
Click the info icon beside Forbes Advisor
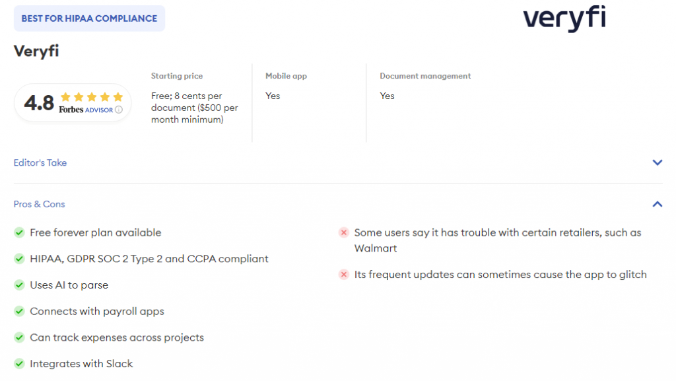pos(119,110)
